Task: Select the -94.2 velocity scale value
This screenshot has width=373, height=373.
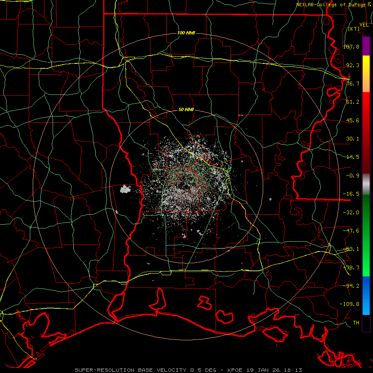Action: pos(351,286)
